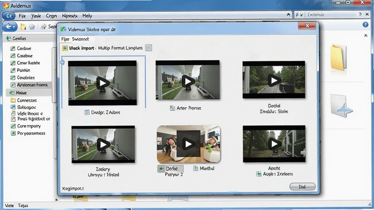Image resolution: width=374 pixels, height=210 pixels.
Task: Open the Hely menu
Action: pos(87,16)
